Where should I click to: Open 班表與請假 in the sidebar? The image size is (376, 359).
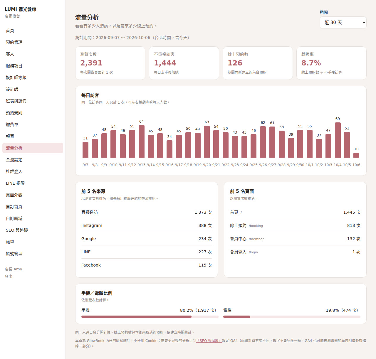click(33, 101)
